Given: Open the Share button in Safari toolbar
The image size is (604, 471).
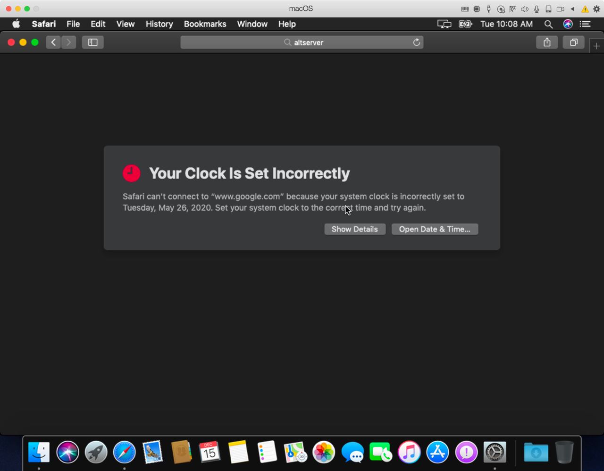Looking at the screenshot, I should point(547,43).
